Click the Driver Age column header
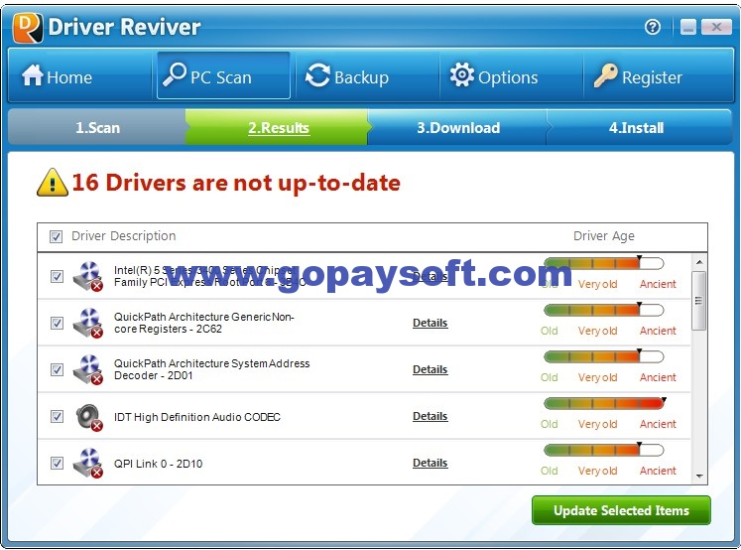Viewport: 741px width, 550px height. (x=604, y=236)
